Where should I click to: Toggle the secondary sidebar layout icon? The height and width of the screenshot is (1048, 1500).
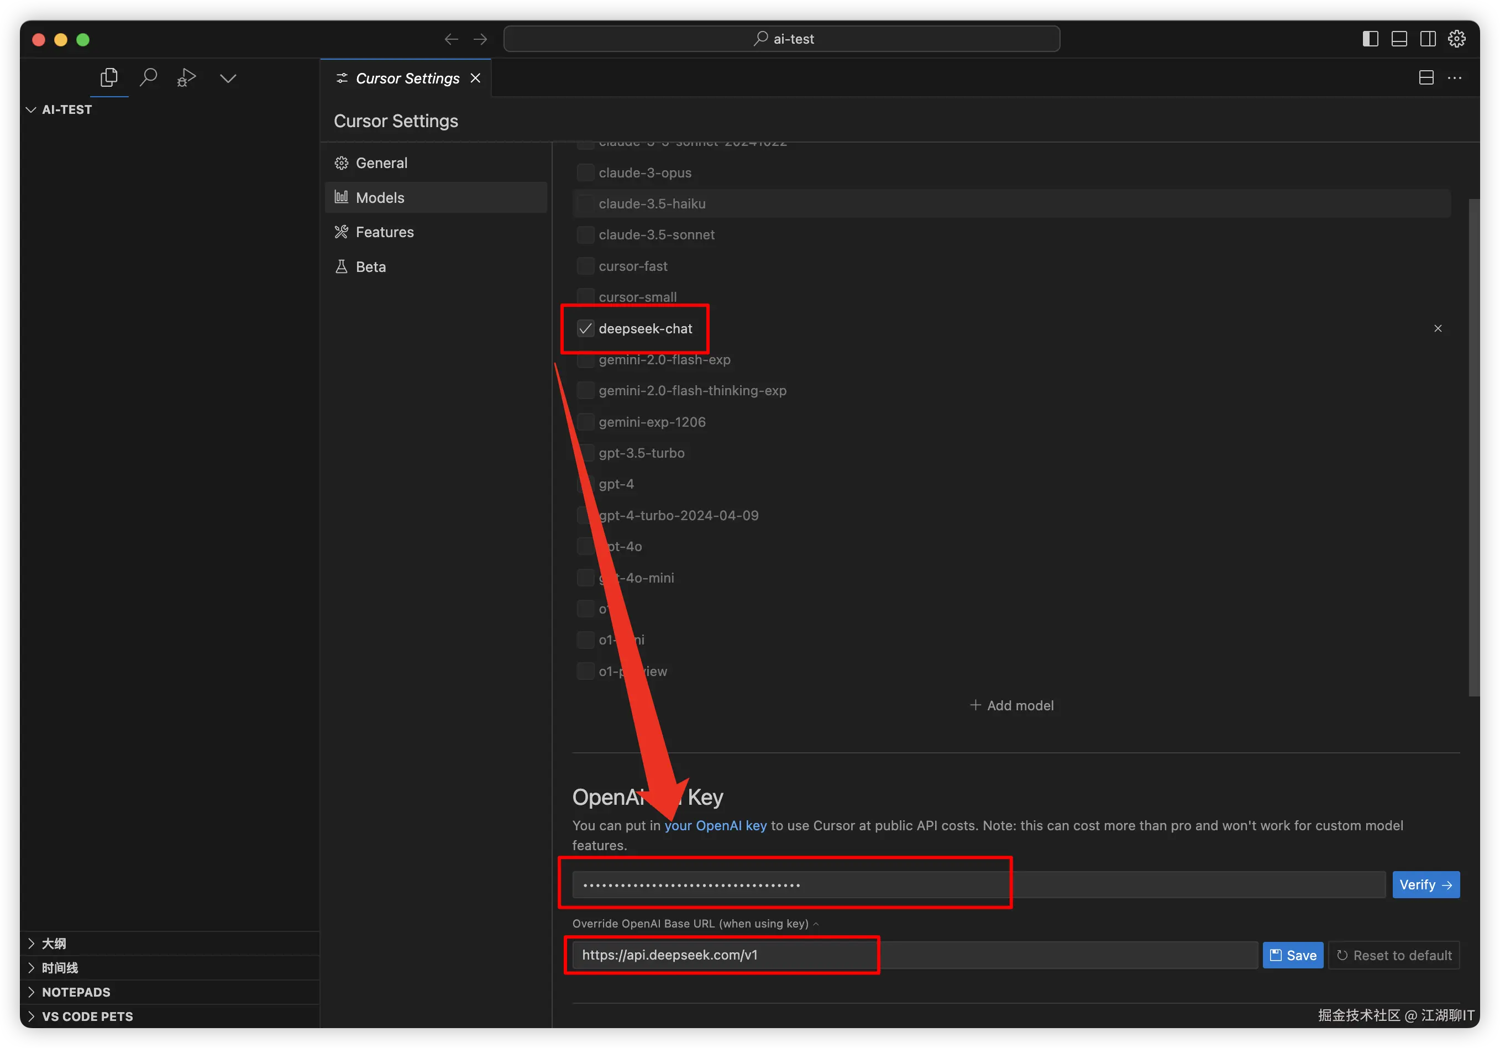point(1428,39)
